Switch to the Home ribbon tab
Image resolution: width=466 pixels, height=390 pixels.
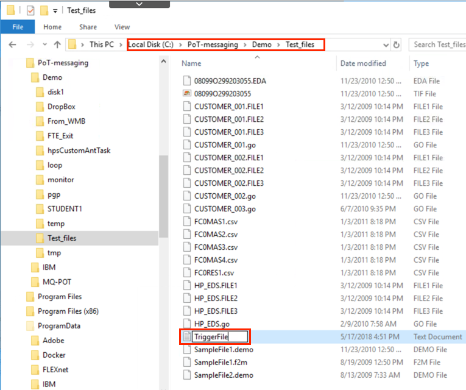[52, 27]
